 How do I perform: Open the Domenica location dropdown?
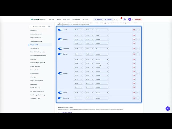pyautogui.click(x=102, y=98)
